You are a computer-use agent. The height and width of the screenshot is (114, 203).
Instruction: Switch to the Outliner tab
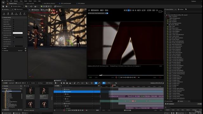coord(180,9)
